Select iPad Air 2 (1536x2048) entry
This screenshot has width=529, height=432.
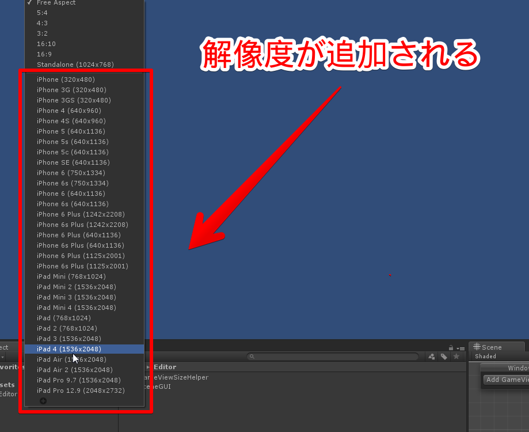85,370
